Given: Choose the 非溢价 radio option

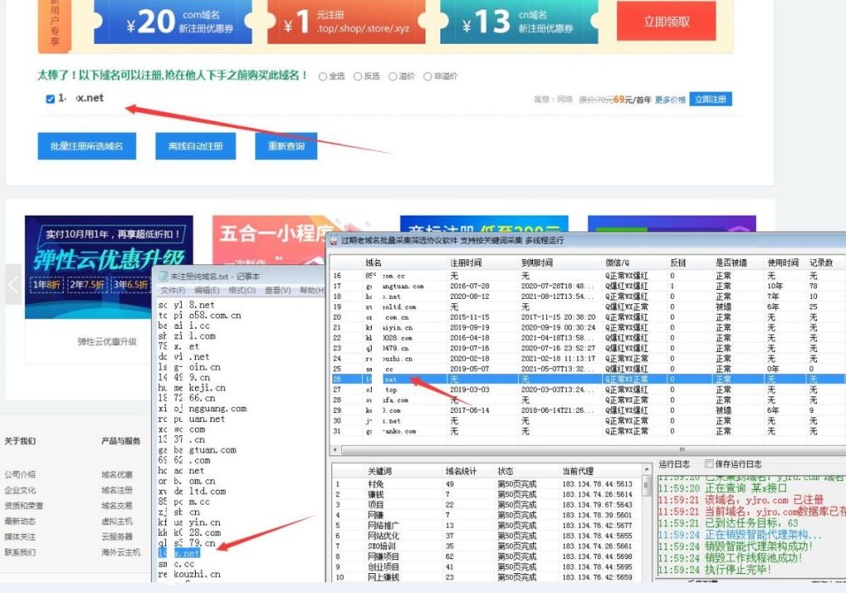Looking at the screenshot, I should (x=427, y=77).
